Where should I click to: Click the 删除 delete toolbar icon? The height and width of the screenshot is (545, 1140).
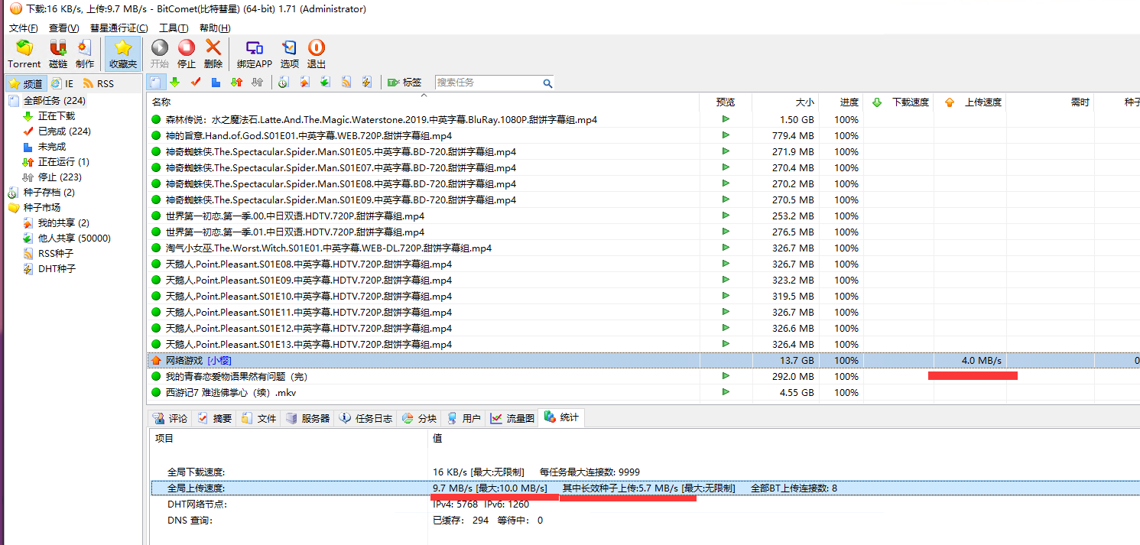pos(213,54)
